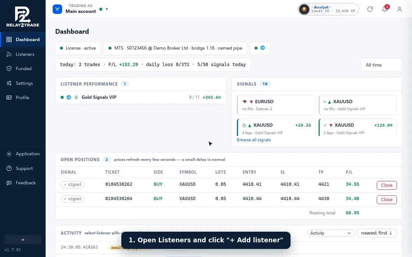Click the P/L column header
412x257 pixels.
tap(349, 172)
